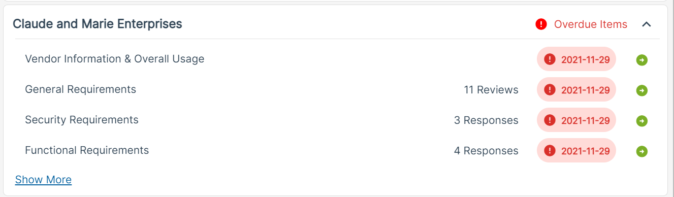674x197 pixels.
Task: Click Security Requirements 2021-11-29 due date badge
Action: 576,120
